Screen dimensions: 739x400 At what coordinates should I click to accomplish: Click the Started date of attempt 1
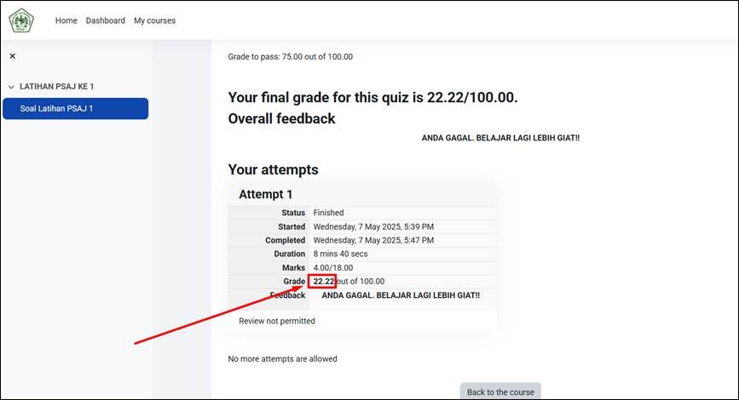click(373, 227)
